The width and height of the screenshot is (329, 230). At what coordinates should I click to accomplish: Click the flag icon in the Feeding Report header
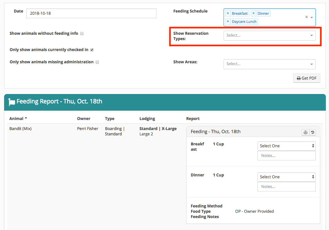point(11,101)
